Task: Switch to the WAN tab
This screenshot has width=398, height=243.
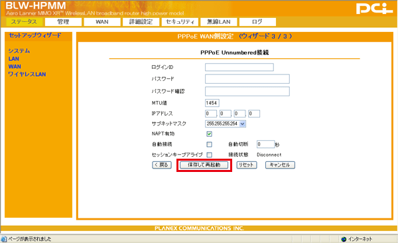Action: [102, 22]
